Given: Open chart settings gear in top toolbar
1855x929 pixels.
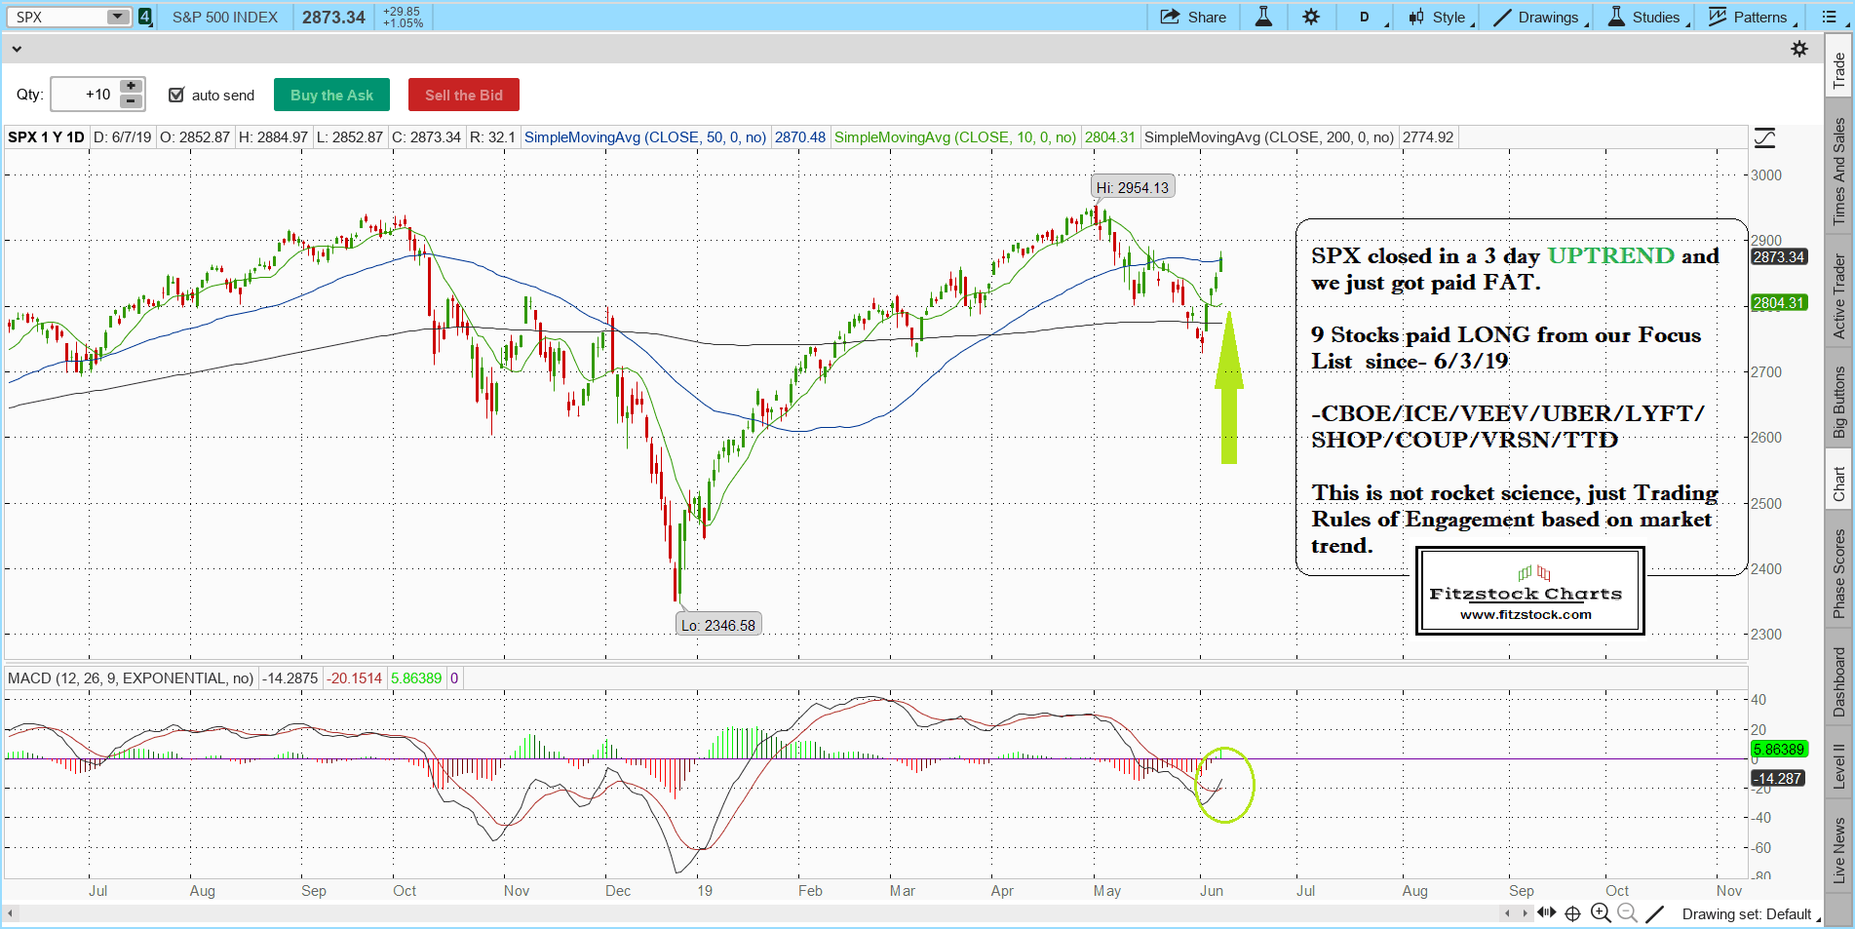Looking at the screenshot, I should [1311, 18].
